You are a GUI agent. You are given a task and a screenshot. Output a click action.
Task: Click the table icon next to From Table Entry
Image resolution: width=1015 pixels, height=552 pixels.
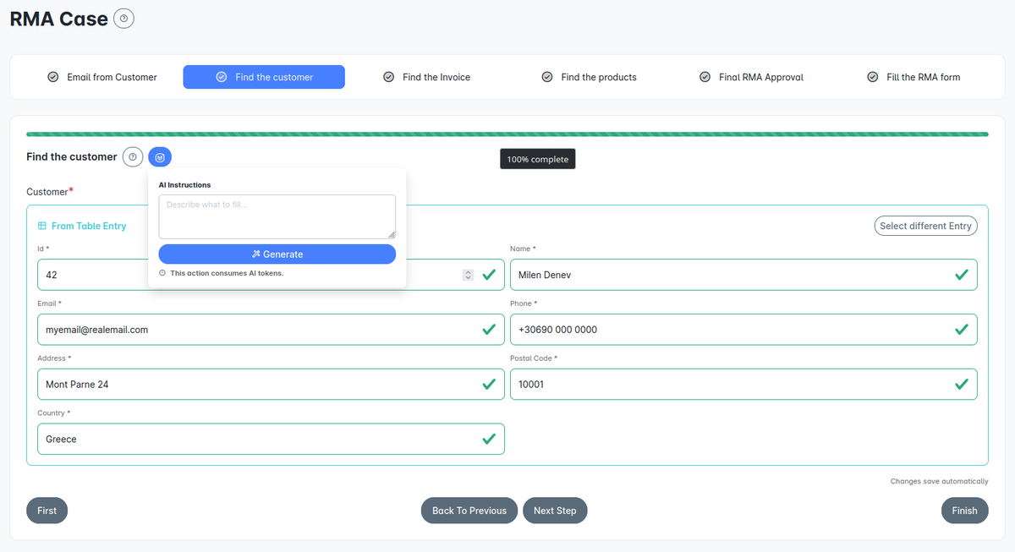pos(42,226)
